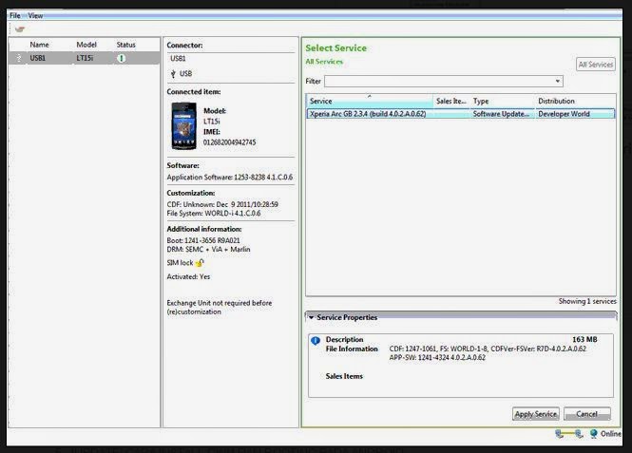The image size is (632, 453).
Task: Click the 'Boot: 1241-3656 R9A021' text
Action: click(x=203, y=240)
